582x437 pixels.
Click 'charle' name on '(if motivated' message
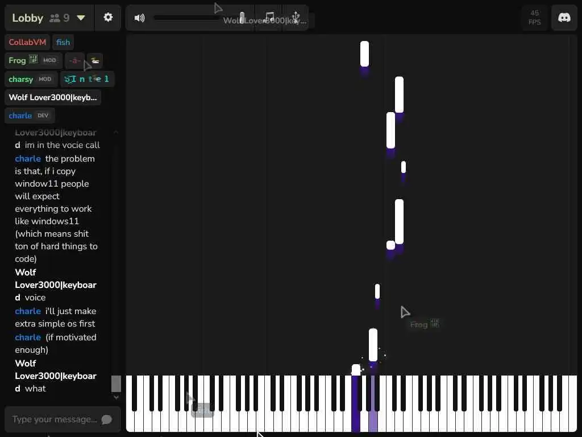coord(28,337)
